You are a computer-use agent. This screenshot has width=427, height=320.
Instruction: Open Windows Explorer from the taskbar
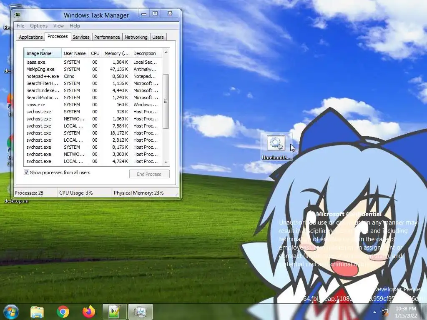click(x=37, y=312)
